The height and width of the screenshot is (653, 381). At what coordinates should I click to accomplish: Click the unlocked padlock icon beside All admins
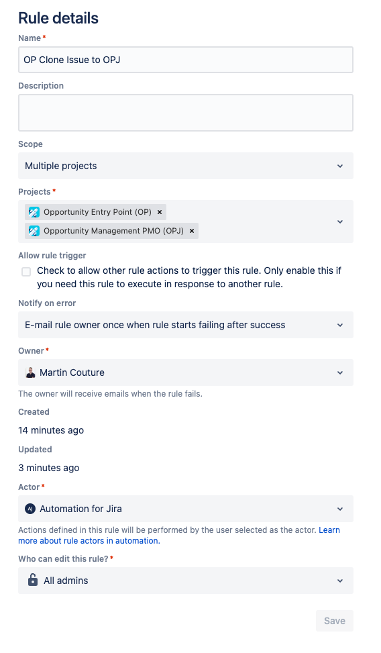click(x=32, y=580)
